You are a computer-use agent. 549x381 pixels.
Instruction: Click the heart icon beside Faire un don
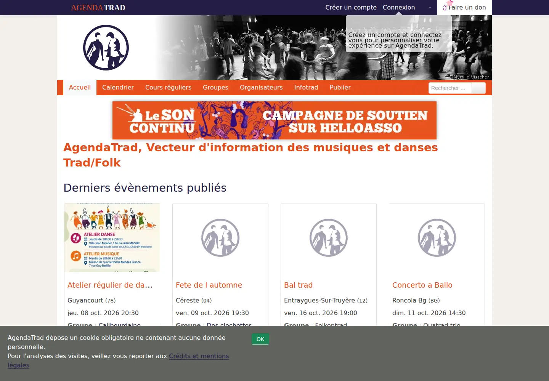(x=445, y=8)
